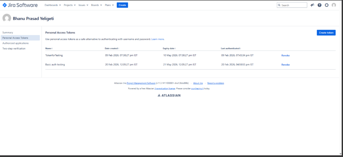Screen dimensions: 343x157
Task: Select Summary in the sidebar
Action: [x=8, y=33]
